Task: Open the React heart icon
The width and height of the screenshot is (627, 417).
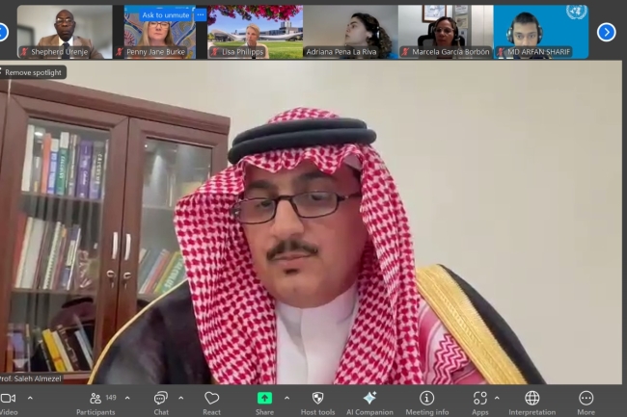Action: (211, 398)
